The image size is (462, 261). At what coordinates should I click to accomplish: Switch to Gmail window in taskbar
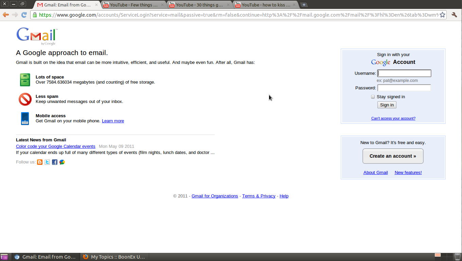46,257
